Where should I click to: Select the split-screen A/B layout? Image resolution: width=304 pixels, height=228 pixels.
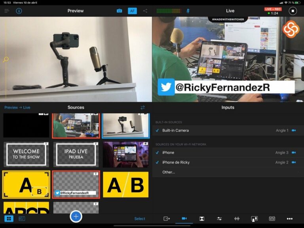coord(126,184)
